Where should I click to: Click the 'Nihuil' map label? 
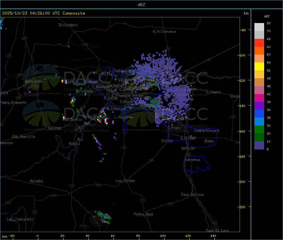(x=74, y=144)
